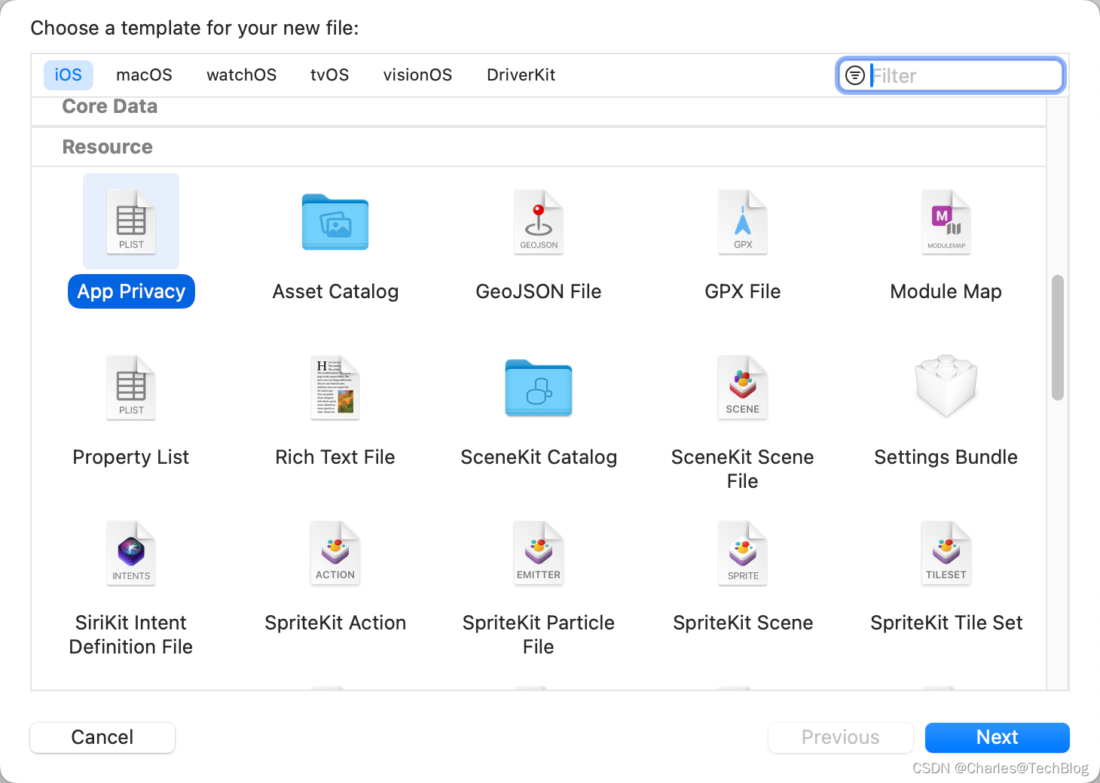Click the Resource section header

coord(108,147)
